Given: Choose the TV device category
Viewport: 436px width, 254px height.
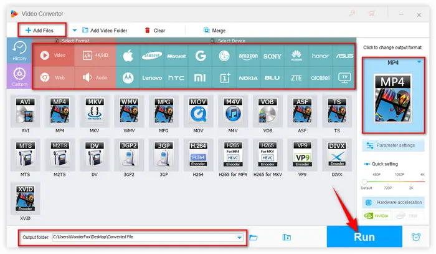Looking at the screenshot, I should pos(344,78).
